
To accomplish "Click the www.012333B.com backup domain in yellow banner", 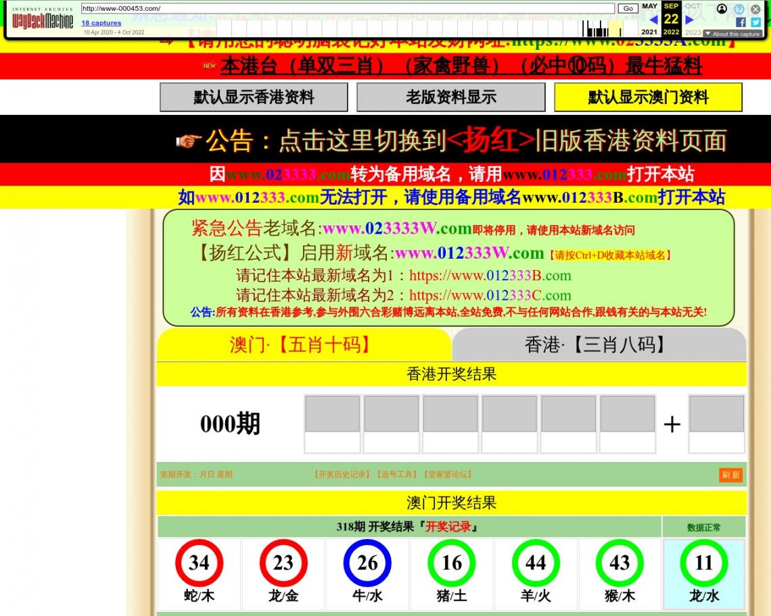I will click(590, 197).
